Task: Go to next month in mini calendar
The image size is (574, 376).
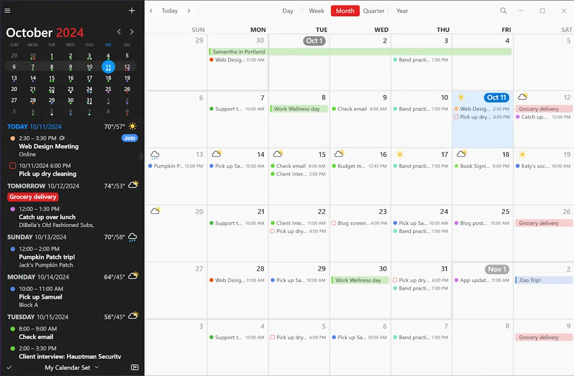Action: coord(132,32)
